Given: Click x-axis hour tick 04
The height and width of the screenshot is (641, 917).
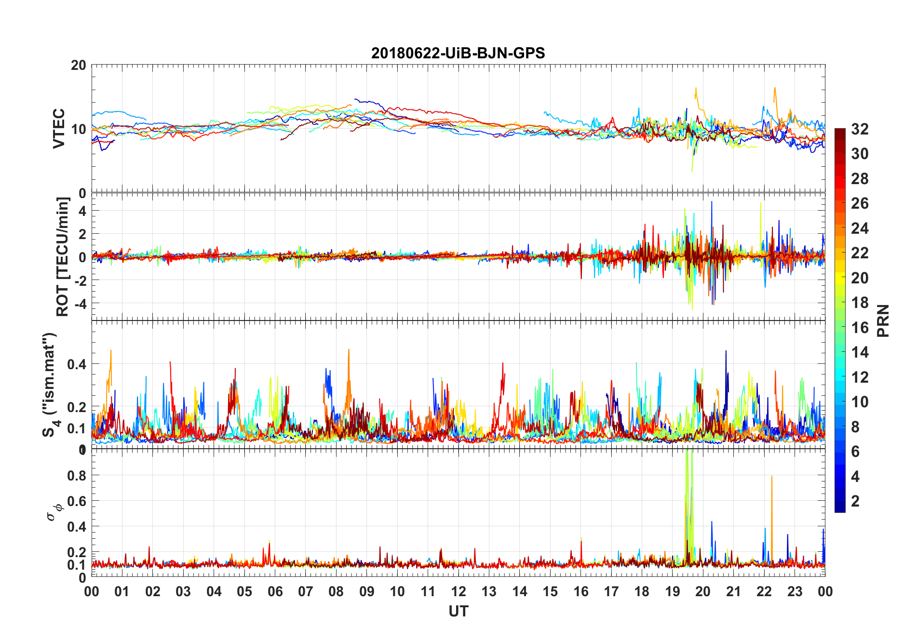Looking at the screenshot, I should click(x=214, y=591).
